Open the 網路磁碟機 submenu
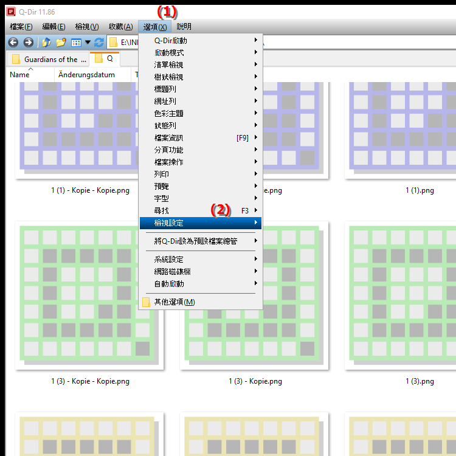 (201, 272)
